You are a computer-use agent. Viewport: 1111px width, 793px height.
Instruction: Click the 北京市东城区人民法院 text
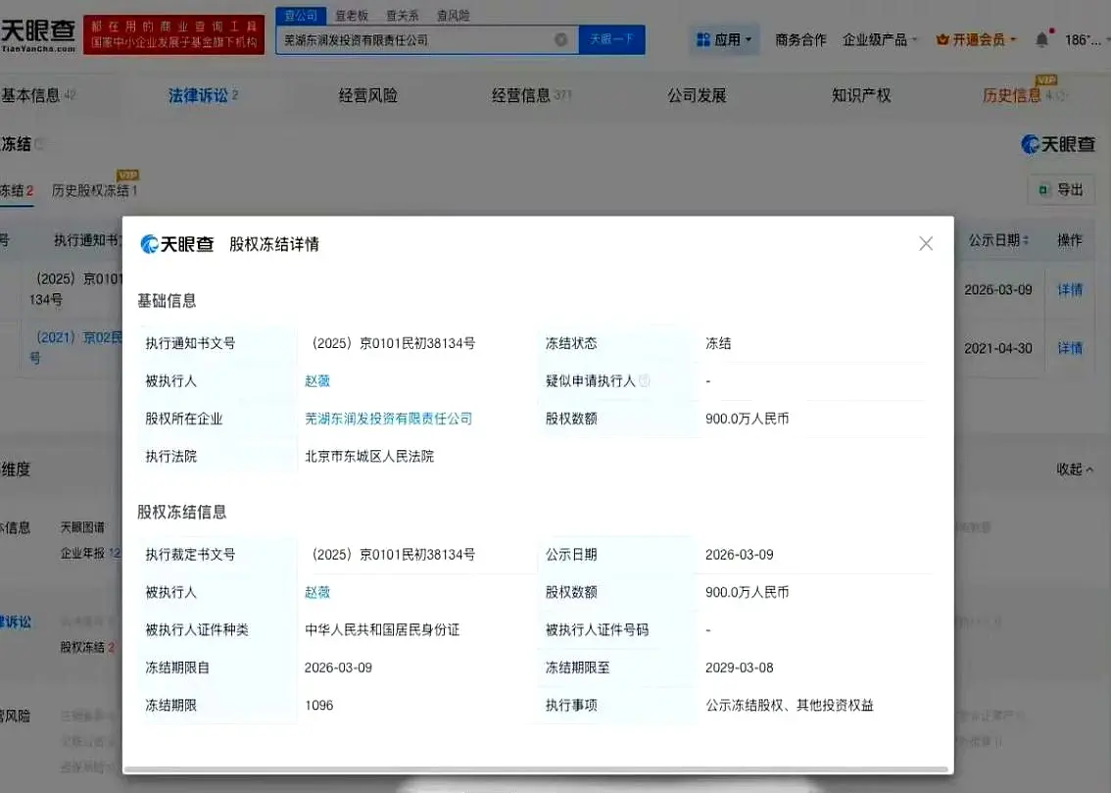pyautogui.click(x=369, y=457)
